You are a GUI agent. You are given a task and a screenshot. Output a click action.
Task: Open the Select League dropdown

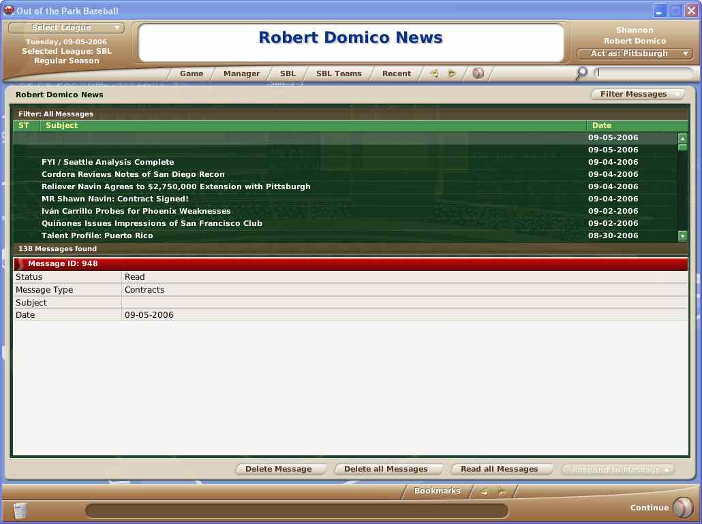click(x=66, y=28)
